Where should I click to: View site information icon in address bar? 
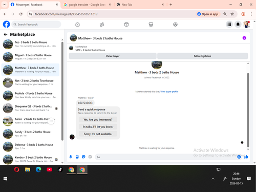tap(30, 14)
